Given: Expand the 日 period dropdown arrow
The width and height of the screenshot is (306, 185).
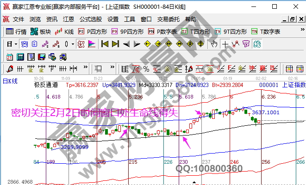Looking at the screenshot, I should tap(16, 44).
